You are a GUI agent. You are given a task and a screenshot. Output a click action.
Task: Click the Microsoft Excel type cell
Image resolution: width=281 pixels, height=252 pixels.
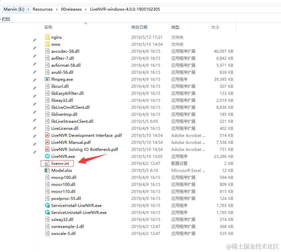[x=188, y=170]
